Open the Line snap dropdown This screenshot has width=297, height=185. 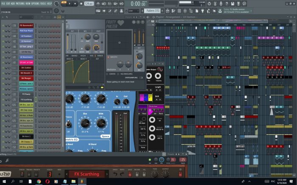(x=133, y=11)
